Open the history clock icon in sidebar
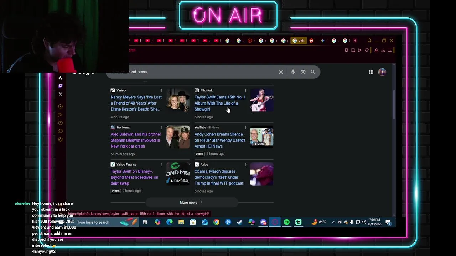 [x=60, y=123]
